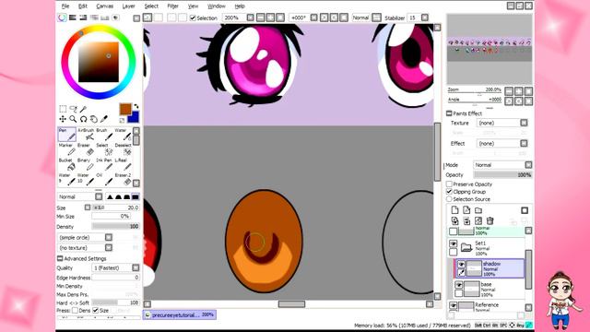Choose the Eraser-2 tool
Screen dimensions: 590x332
[123, 180]
